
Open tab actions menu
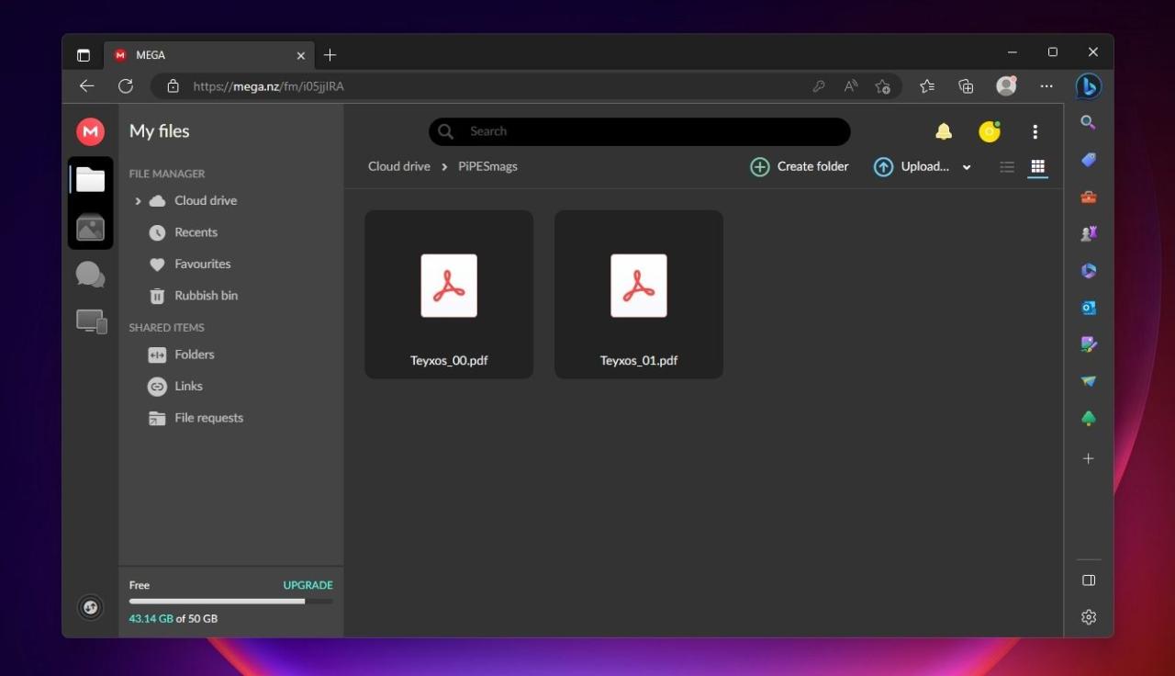click(x=84, y=55)
